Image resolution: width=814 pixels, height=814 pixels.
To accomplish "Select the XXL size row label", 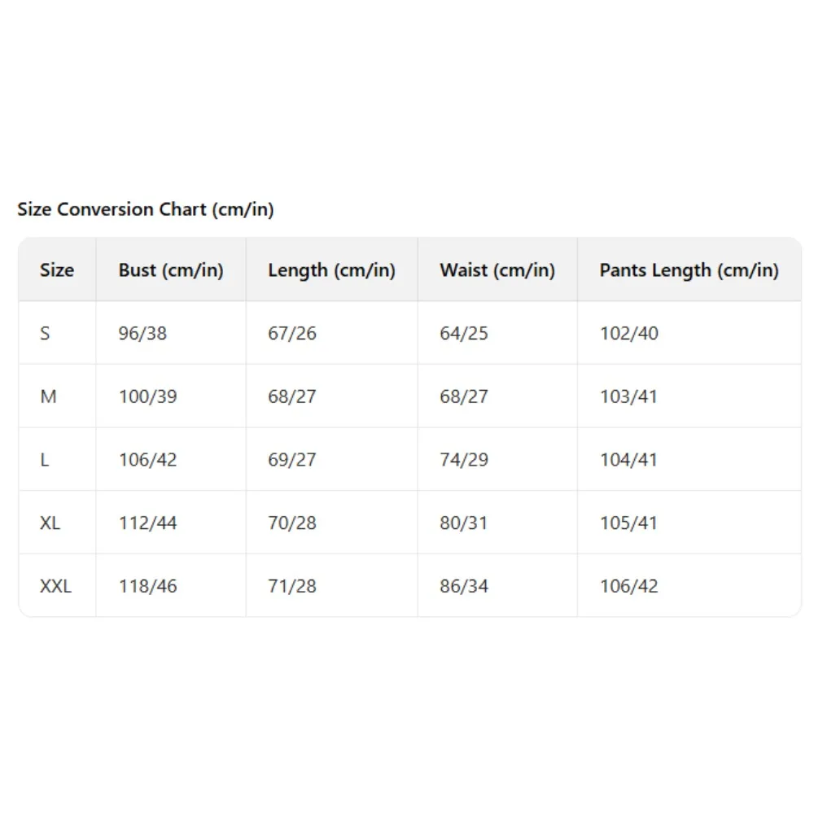I will (x=55, y=586).
